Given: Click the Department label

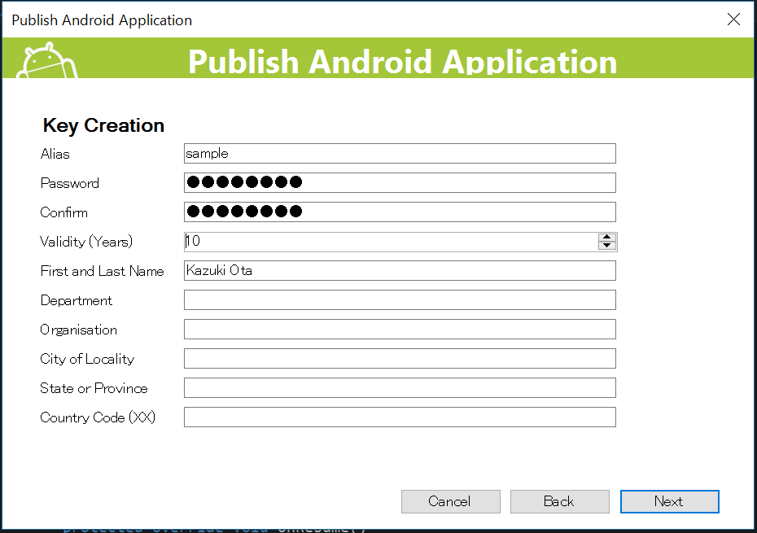Looking at the screenshot, I should tap(77, 301).
